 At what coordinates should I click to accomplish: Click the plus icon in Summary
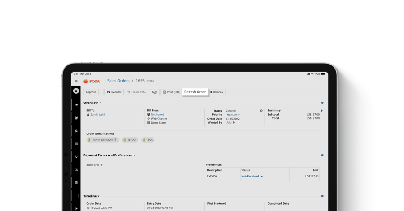click(321, 111)
